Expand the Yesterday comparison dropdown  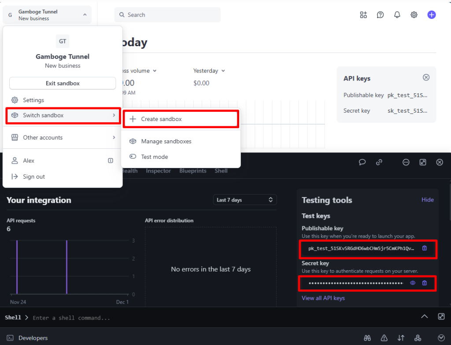(209, 71)
